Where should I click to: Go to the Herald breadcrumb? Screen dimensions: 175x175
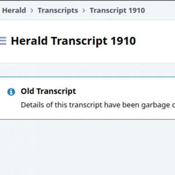coord(14,10)
